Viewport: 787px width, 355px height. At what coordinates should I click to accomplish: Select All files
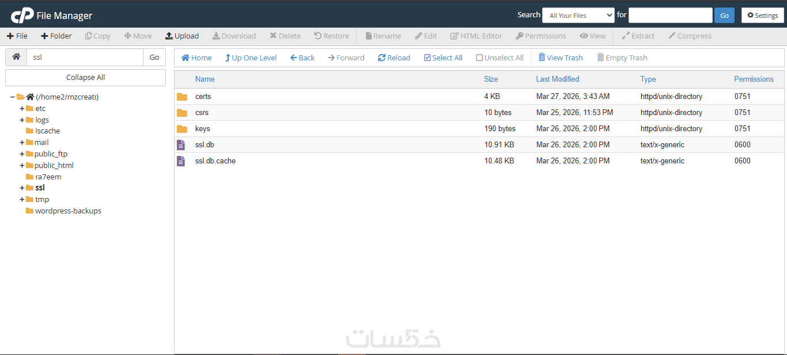(x=443, y=58)
